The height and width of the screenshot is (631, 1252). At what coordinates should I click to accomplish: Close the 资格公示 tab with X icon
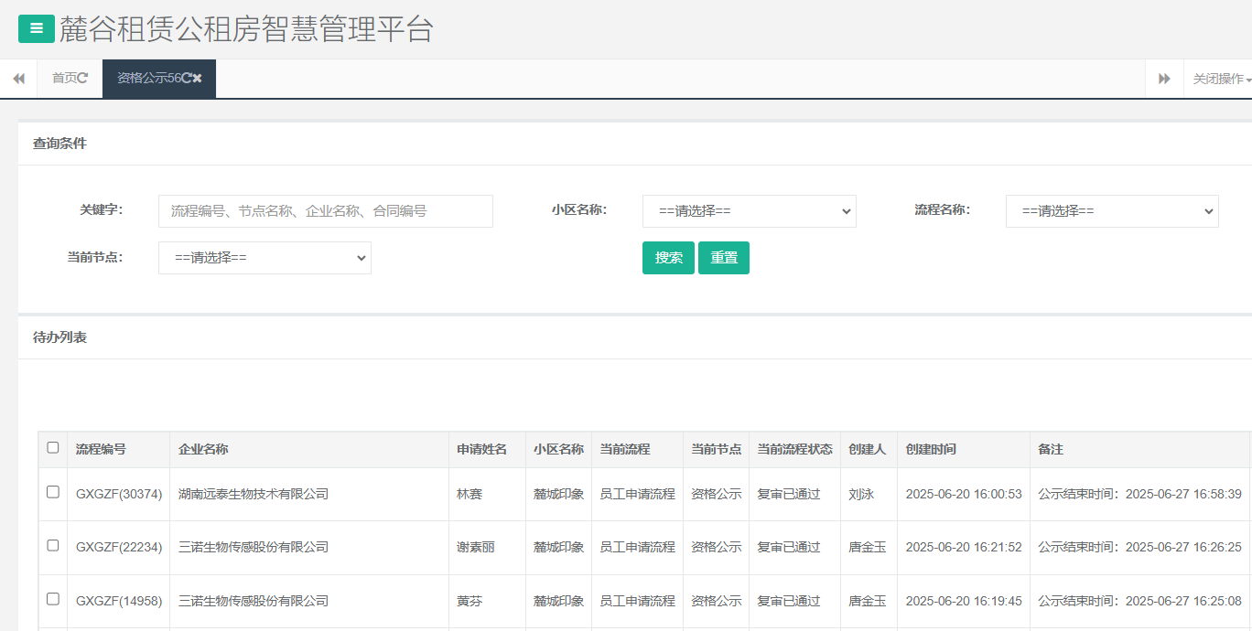198,79
